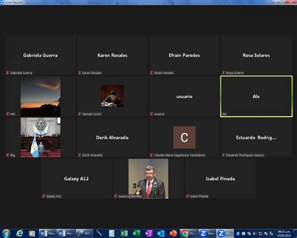Click the video of the man at podium
This screenshot has width=297, height=238.
148,178
